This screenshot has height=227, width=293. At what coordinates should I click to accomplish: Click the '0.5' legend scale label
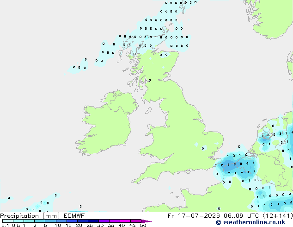click(16, 225)
